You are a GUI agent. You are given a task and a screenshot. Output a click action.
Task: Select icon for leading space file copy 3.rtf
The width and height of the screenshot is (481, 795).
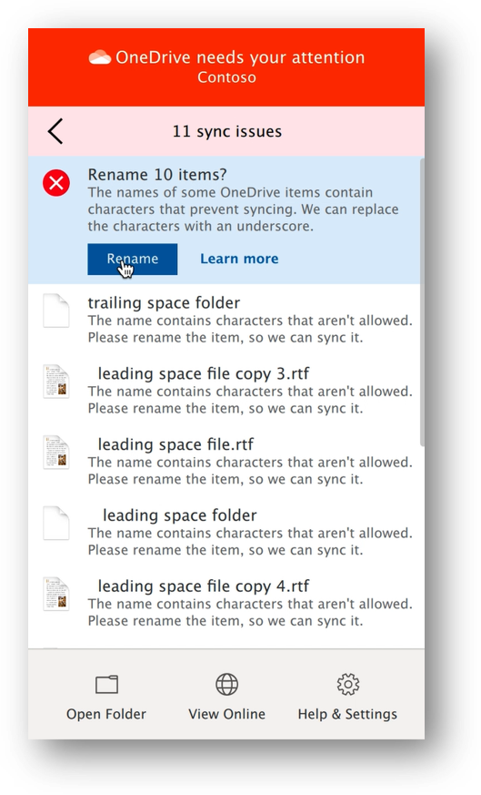coord(56,382)
